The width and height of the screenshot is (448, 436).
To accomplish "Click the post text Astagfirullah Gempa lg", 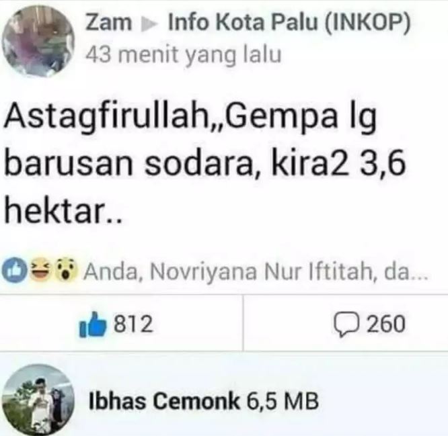I will [190, 118].
